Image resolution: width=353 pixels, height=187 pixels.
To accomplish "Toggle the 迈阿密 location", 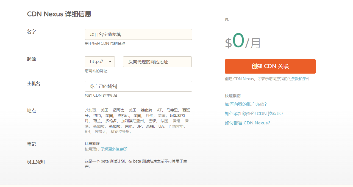I will click(119, 110).
